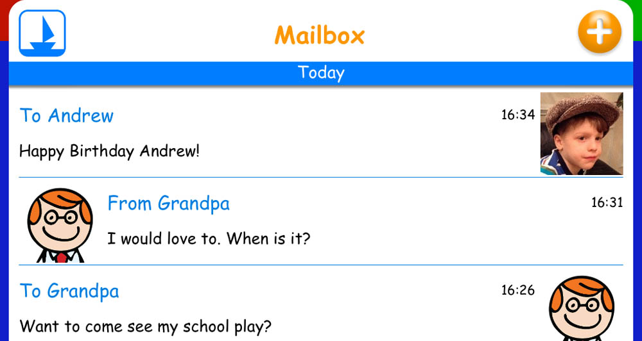Click the blue left side border
This screenshot has width=642, height=341.
pos(4,191)
